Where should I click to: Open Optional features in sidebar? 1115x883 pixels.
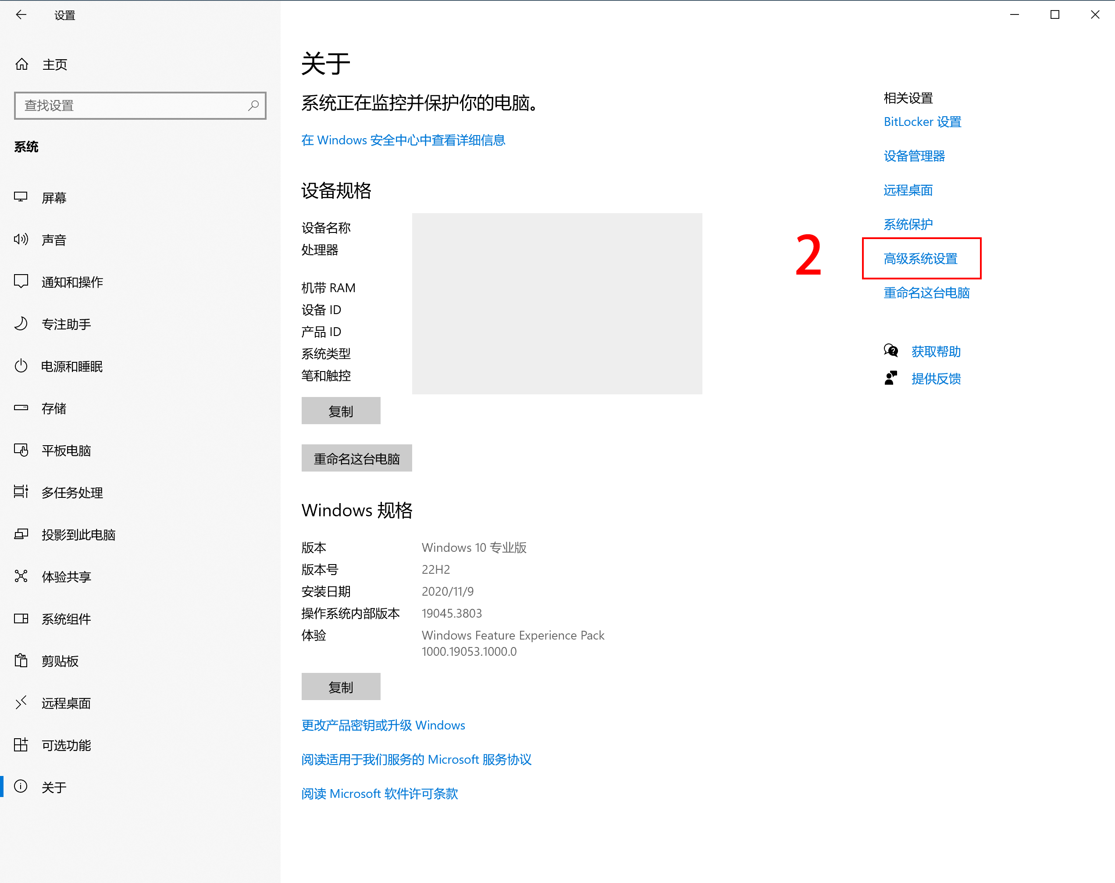pos(66,745)
